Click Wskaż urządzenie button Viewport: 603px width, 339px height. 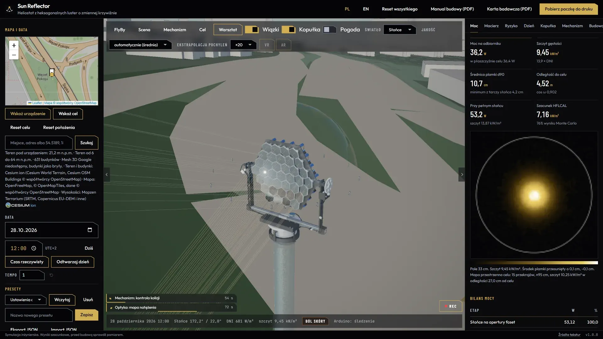[x=28, y=114]
